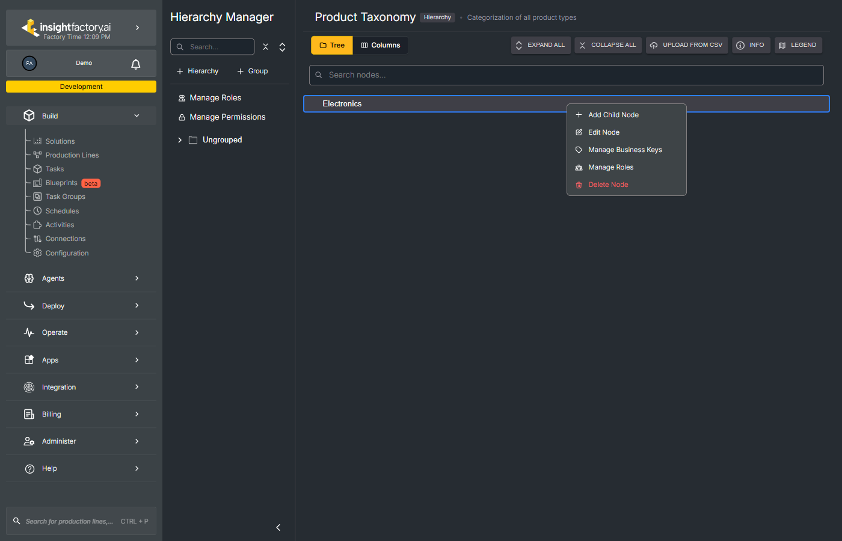Click the Connections item in the sidebar

(65, 239)
